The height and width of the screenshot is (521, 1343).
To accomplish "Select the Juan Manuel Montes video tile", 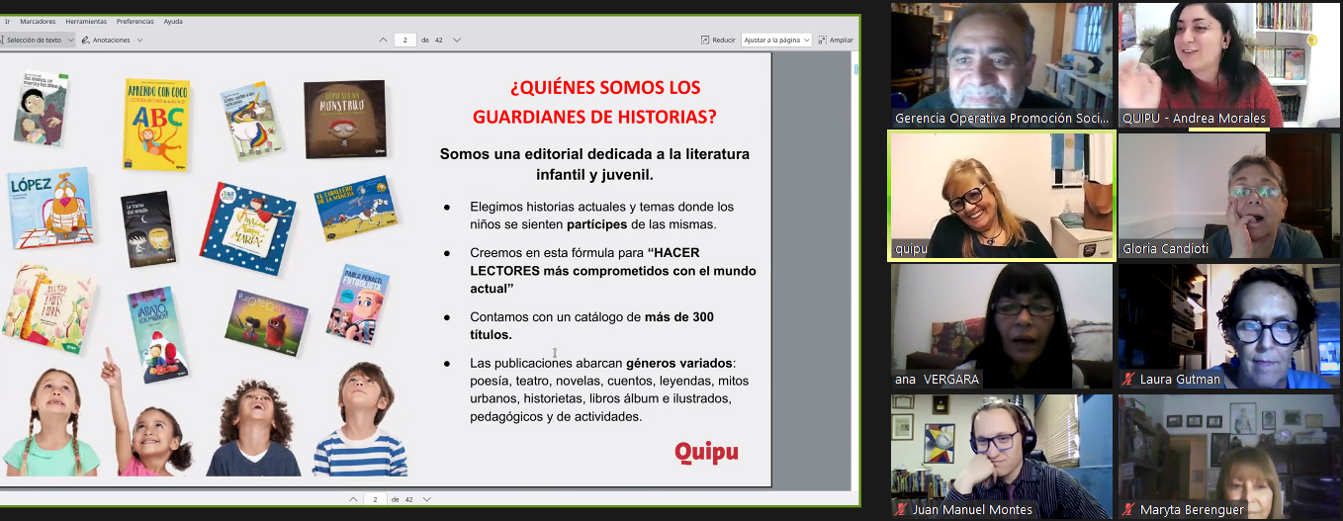I will pyautogui.click(x=1002, y=456).
